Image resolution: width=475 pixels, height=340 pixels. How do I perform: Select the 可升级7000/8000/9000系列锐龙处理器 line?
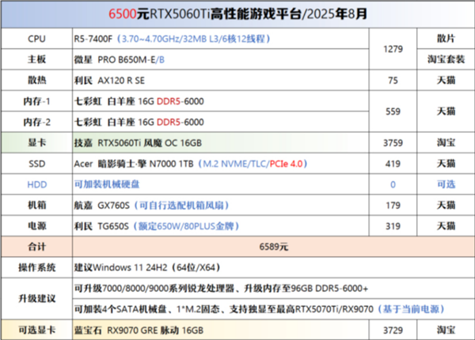point(274,289)
